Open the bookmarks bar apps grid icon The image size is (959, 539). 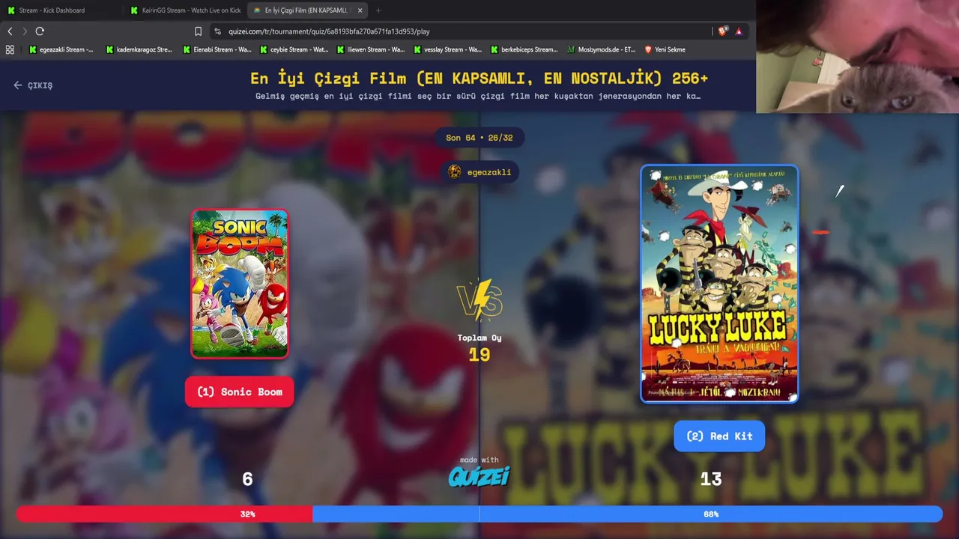pos(10,49)
